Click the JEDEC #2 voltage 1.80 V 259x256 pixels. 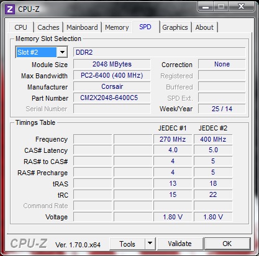[213, 217]
